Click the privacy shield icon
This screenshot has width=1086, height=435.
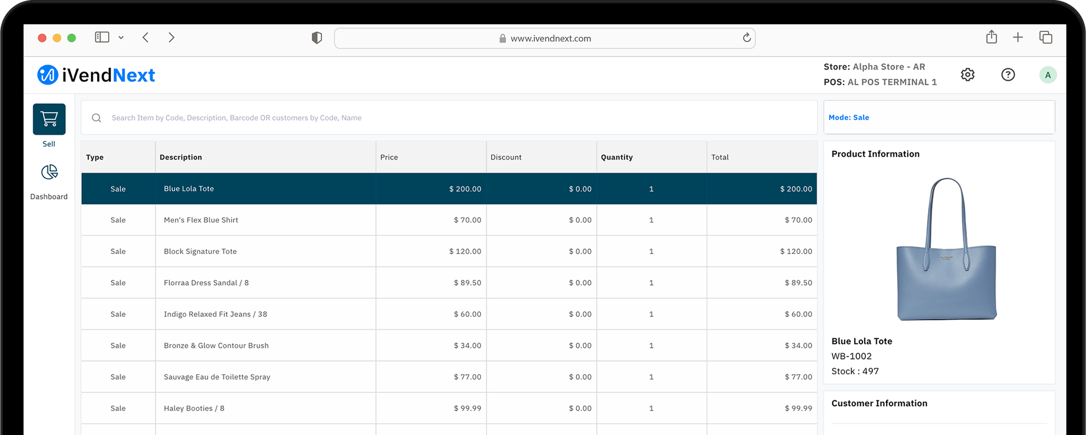click(316, 38)
